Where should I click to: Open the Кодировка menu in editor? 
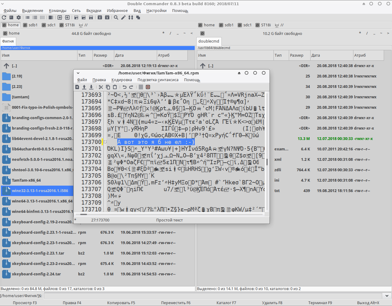pos(122,80)
